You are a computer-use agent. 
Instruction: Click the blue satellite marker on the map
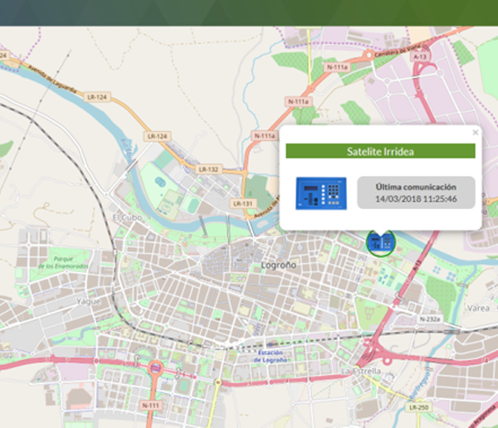point(380,241)
